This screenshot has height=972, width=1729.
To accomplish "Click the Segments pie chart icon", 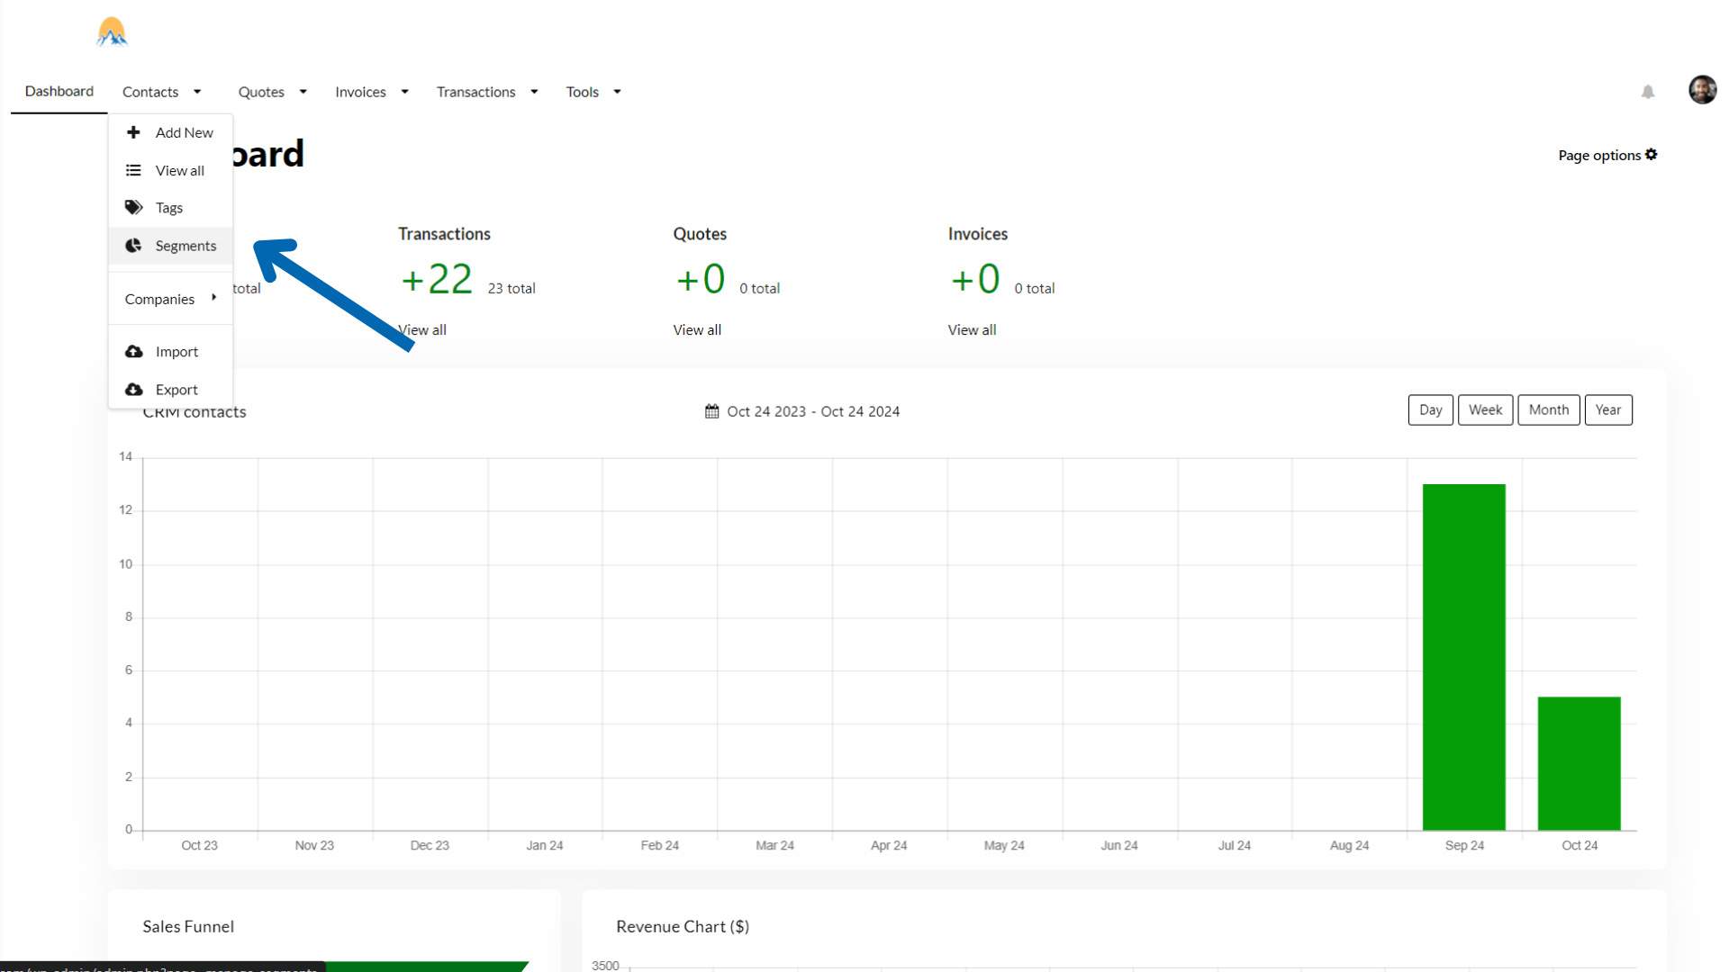I will click(133, 246).
